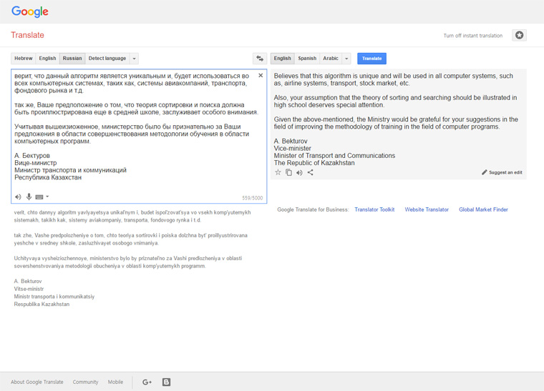
Task: Open About Google Translate link
Action: [x=37, y=382]
